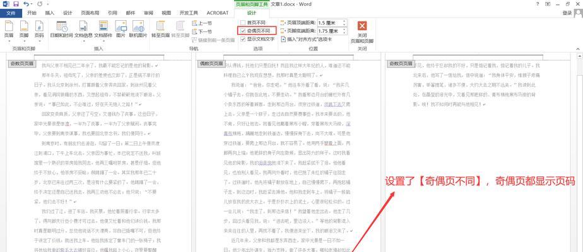Enable the 首页不同 checkbox
The height and width of the screenshot is (252, 583).
pos(243,23)
